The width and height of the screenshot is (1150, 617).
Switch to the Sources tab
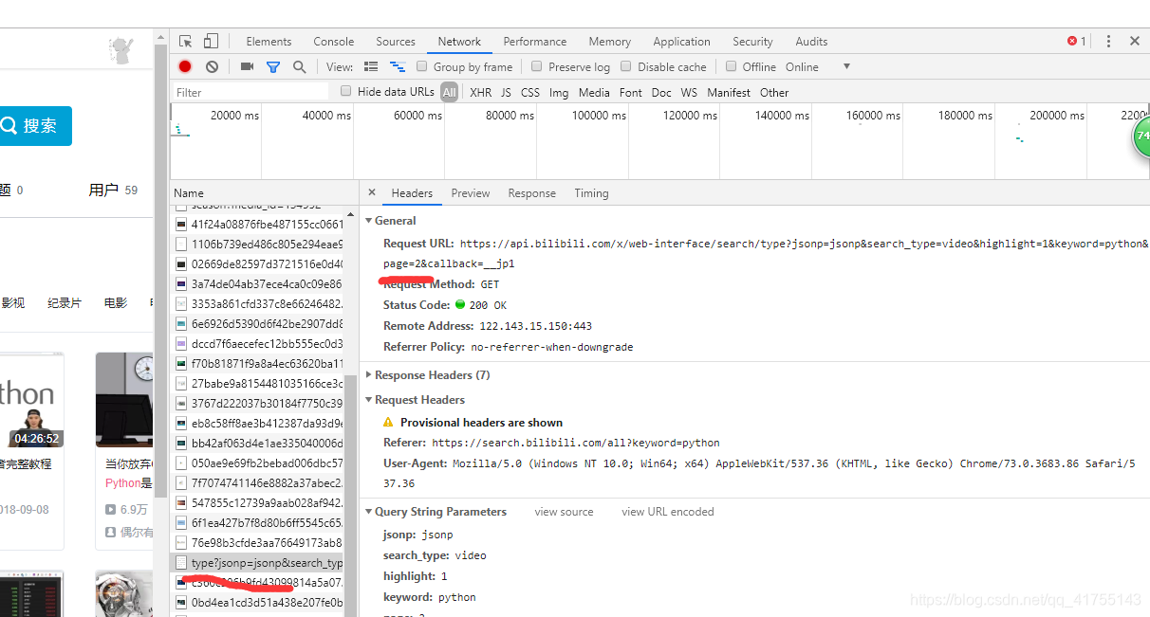pyautogui.click(x=396, y=41)
